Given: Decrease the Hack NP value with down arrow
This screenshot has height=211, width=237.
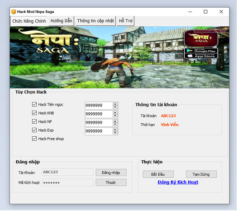Looking at the screenshot, I should point(115,124).
